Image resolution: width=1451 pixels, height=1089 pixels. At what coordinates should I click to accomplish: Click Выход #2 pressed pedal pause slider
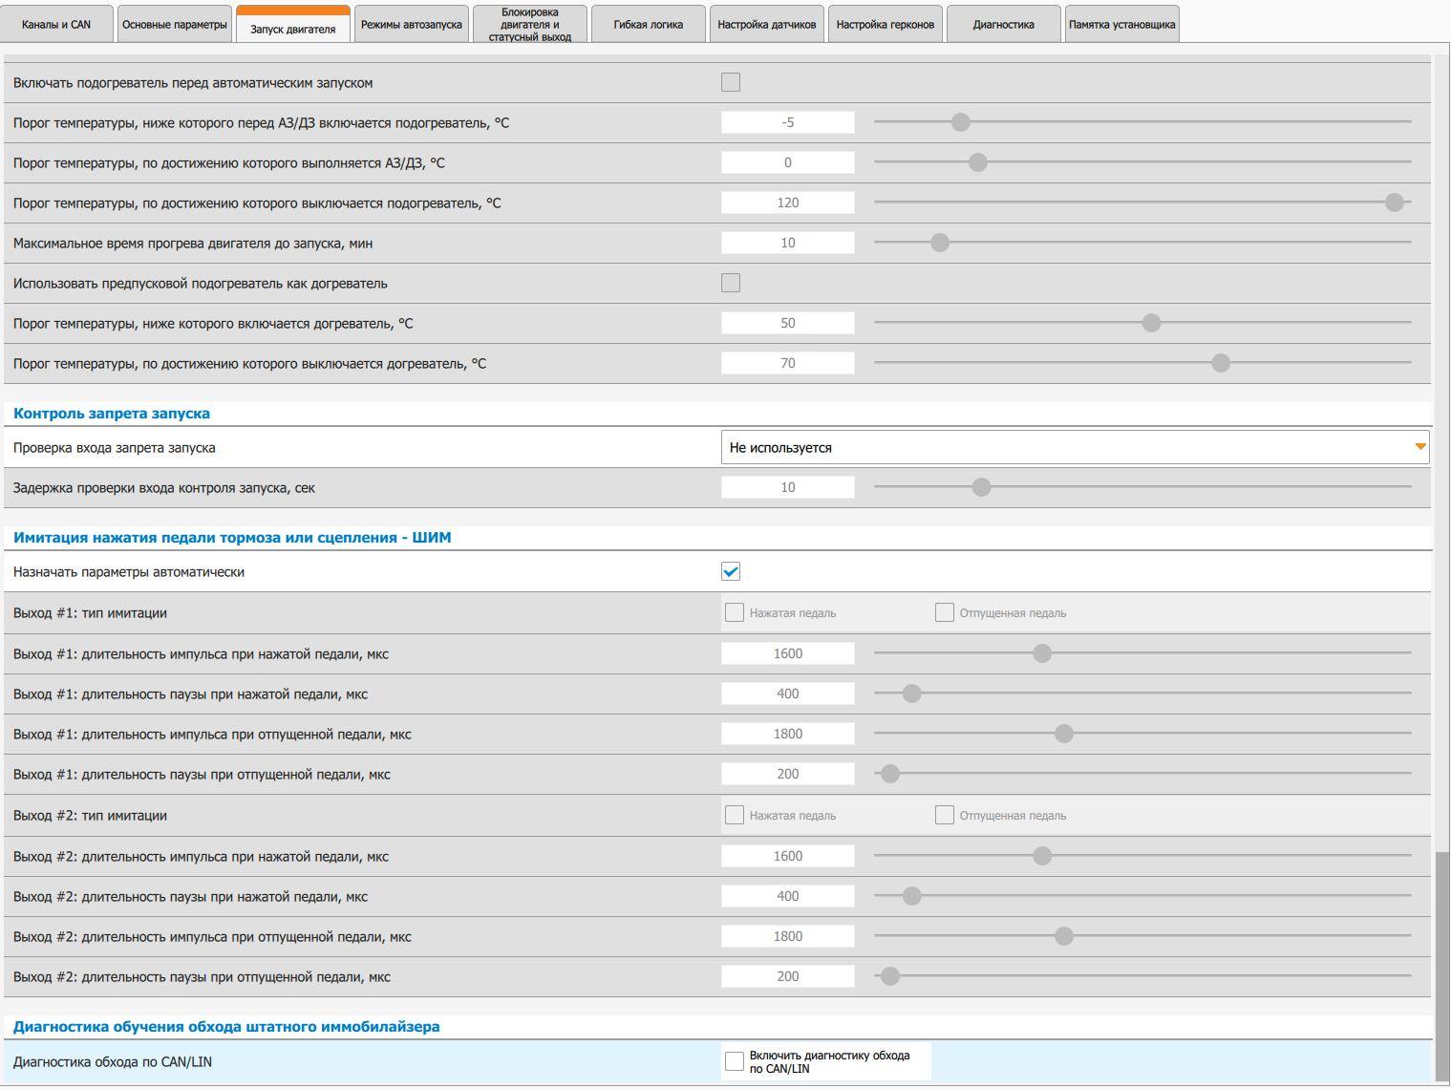pos(1142,896)
